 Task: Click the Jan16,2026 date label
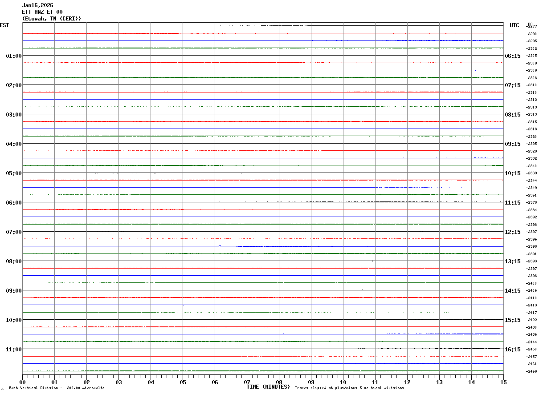[x=37, y=5]
